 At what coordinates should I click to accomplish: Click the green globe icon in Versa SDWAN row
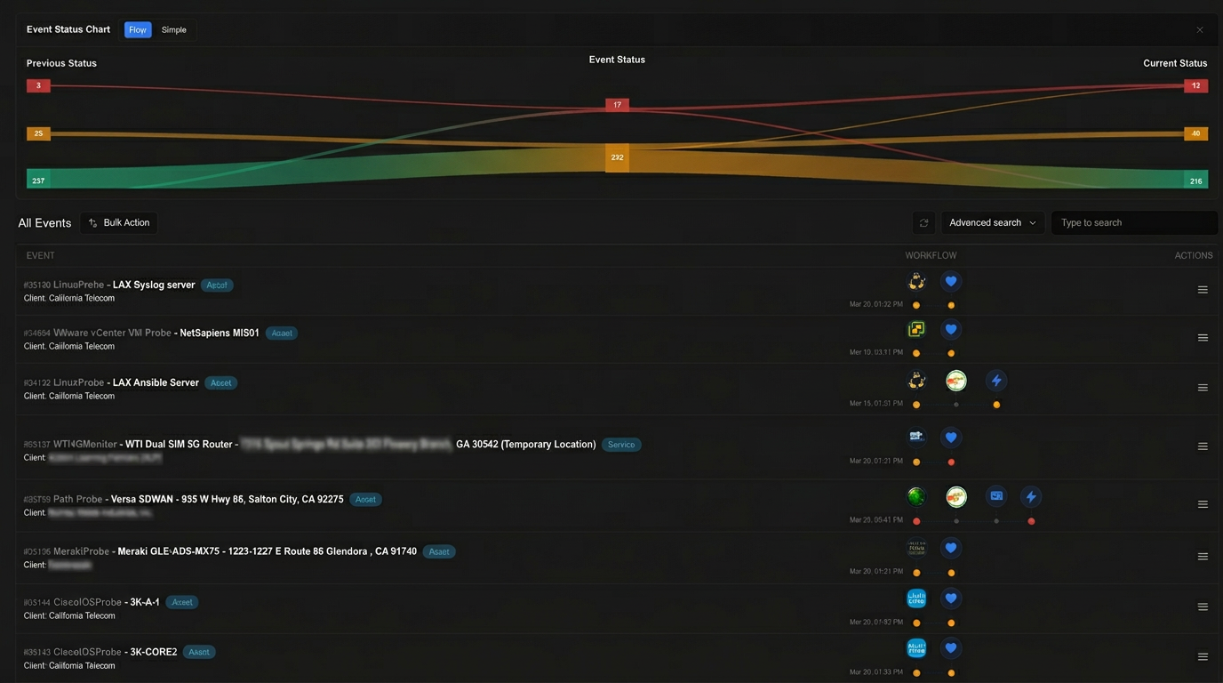click(916, 496)
